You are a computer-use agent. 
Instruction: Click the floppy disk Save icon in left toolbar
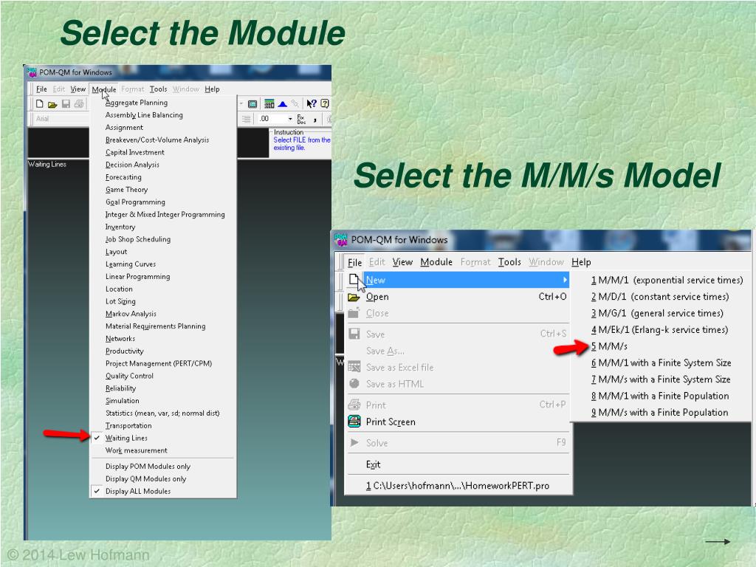point(66,103)
